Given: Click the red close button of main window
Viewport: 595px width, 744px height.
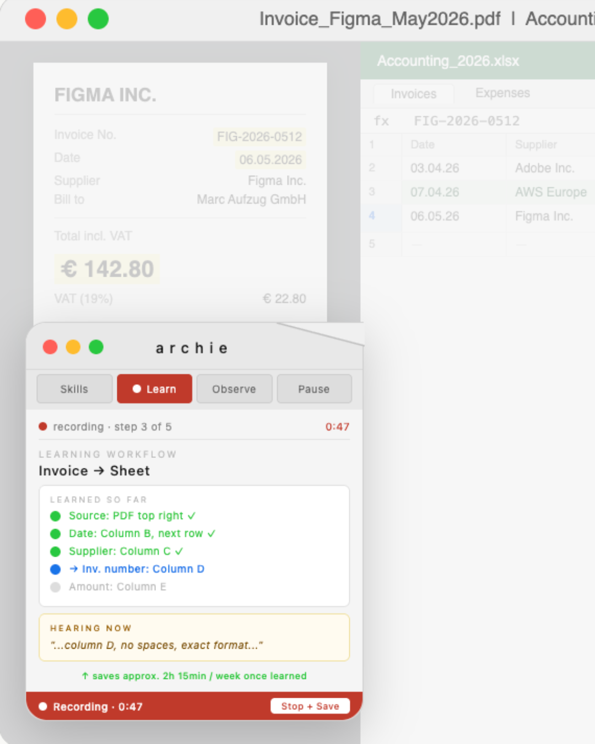Looking at the screenshot, I should coord(36,19).
